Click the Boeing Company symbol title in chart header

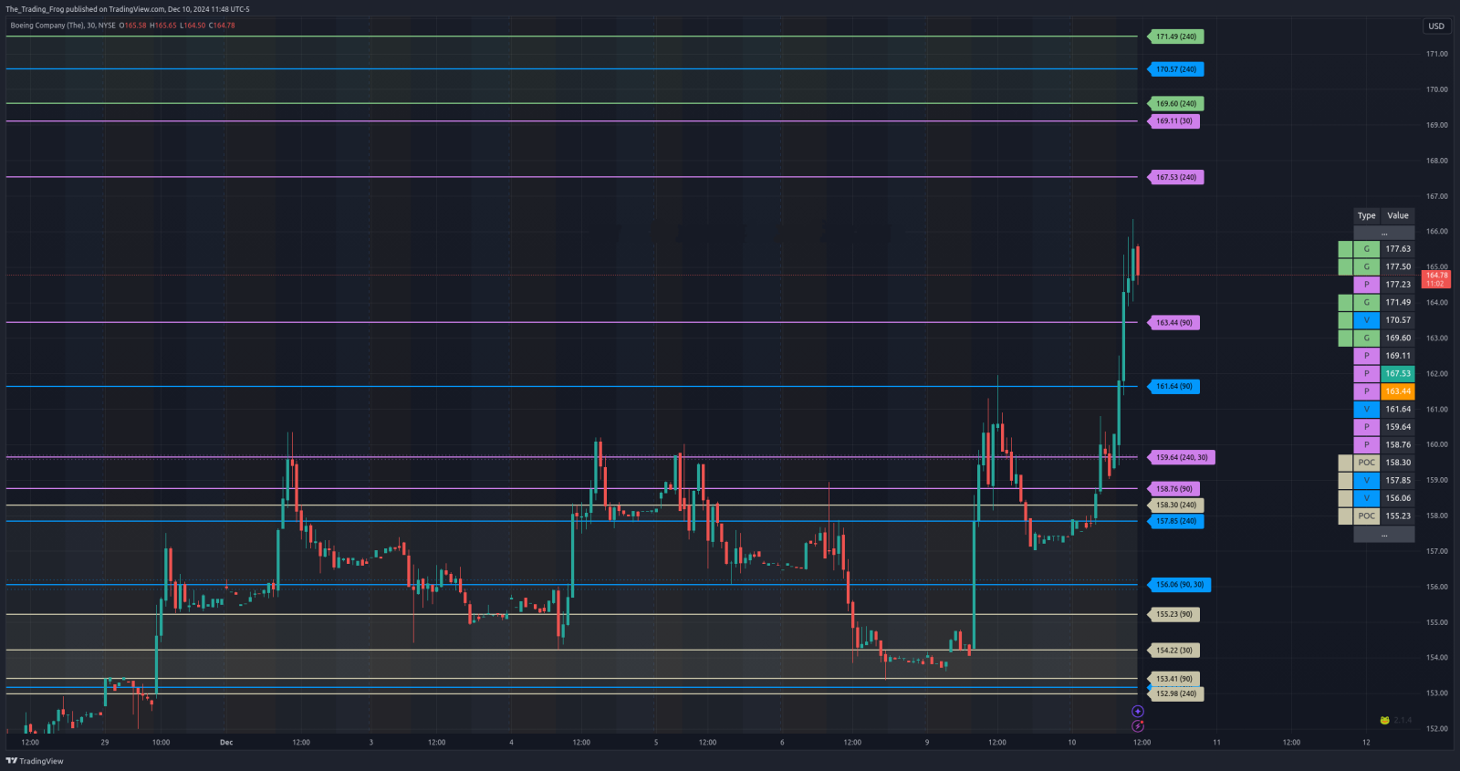coord(63,26)
